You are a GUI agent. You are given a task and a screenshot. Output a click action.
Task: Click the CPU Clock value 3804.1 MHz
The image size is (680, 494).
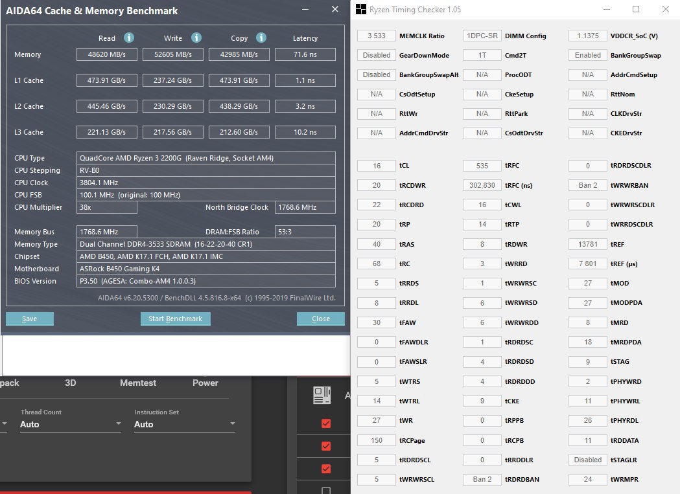(x=206, y=183)
